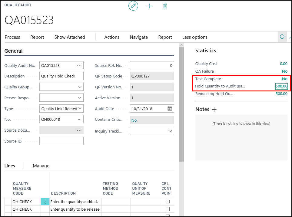Open the Person Responsible dropdown
This screenshot has height=217, width=292.
pyautogui.click(x=80, y=98)
